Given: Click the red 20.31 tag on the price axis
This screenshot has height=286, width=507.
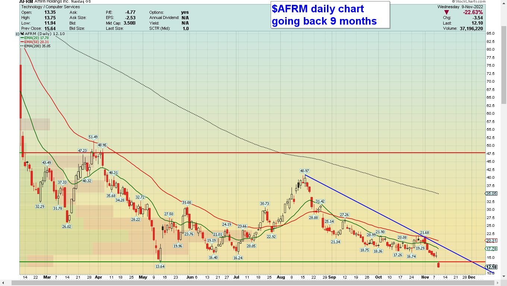Looking at the screenshot, I should [491, 240].
